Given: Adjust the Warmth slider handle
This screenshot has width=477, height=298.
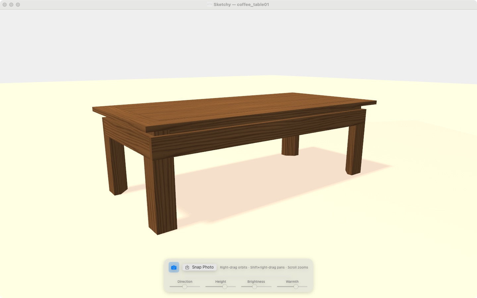Looking at the screenshot, I should pos(296,286).
